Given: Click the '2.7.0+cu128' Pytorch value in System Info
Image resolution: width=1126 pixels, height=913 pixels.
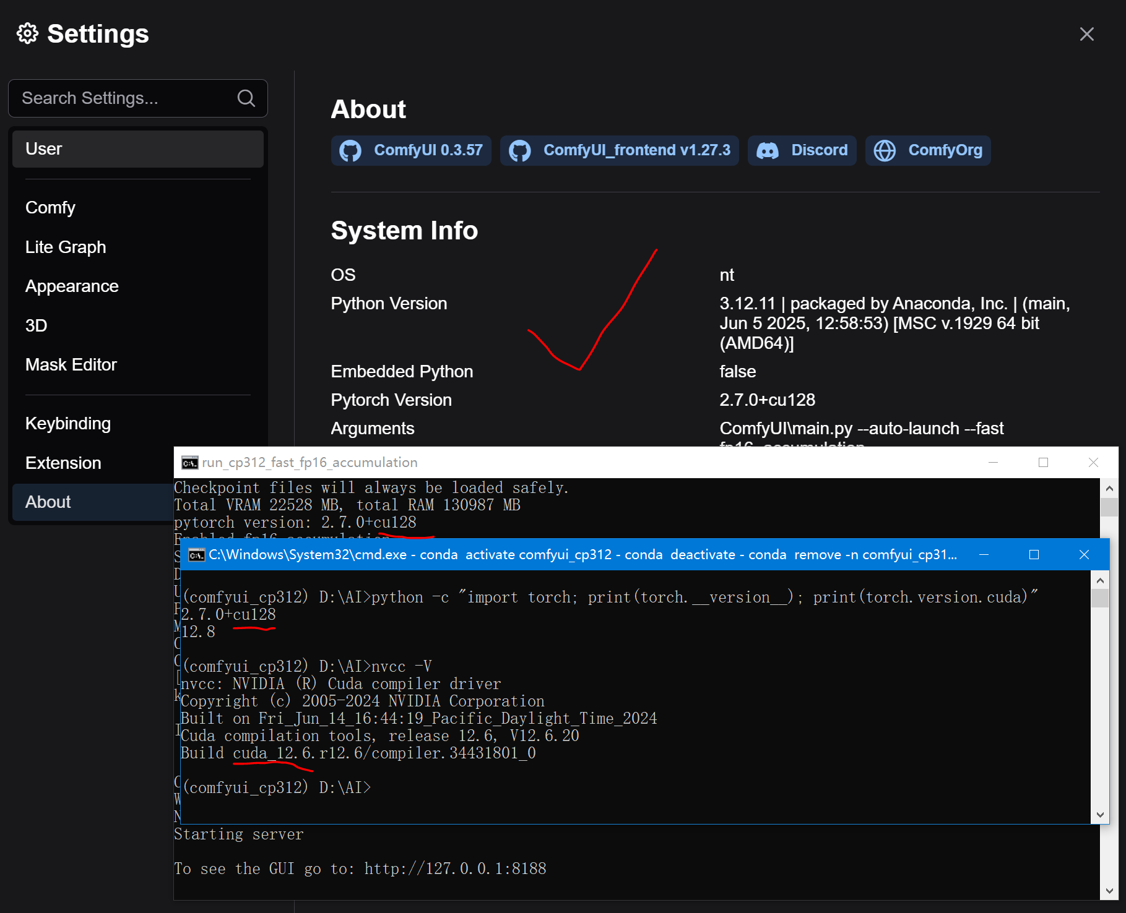Looking at the screenshot, I should (767, 400).
